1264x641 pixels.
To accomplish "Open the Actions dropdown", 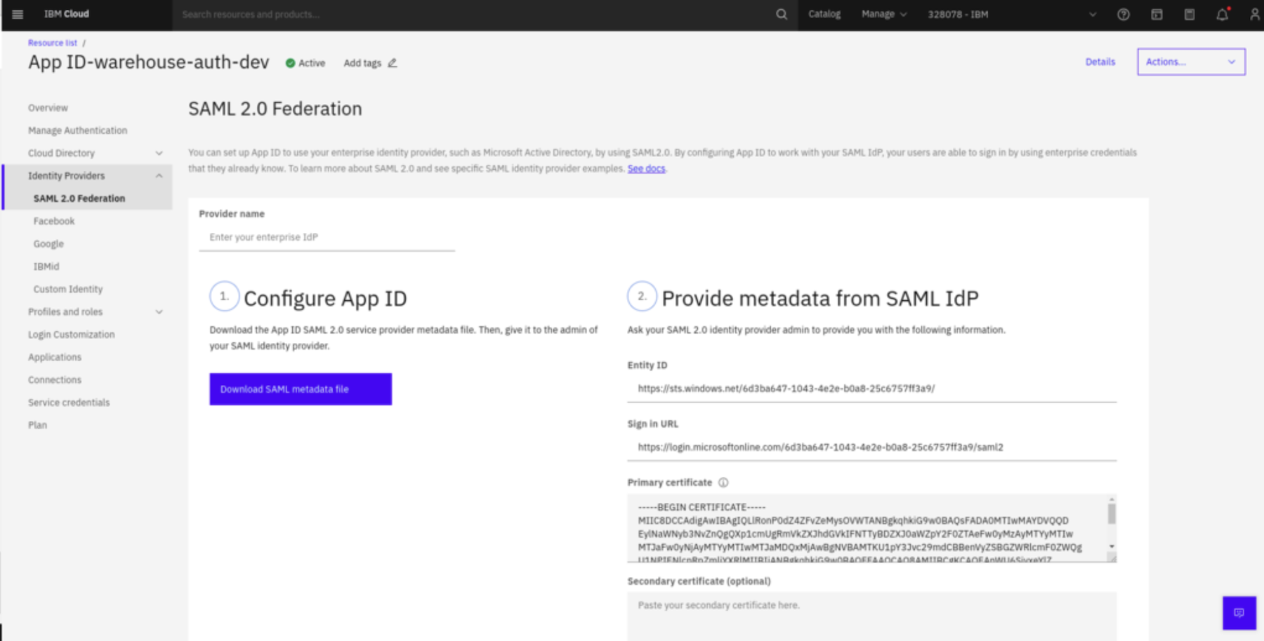I will coord(1191,62).
